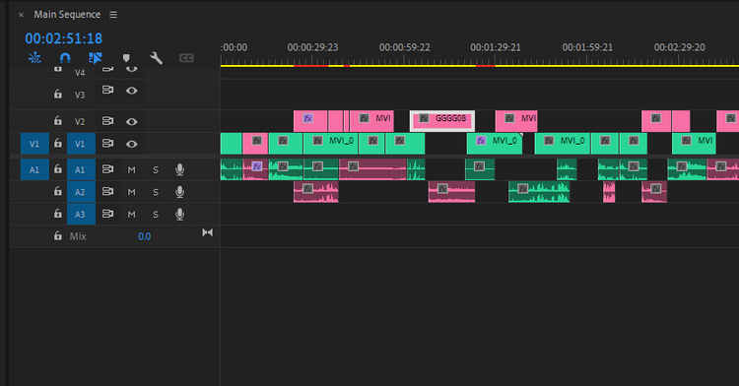Open the Main Sequence panel menu

pyautogui.click(x=113, y=15)
